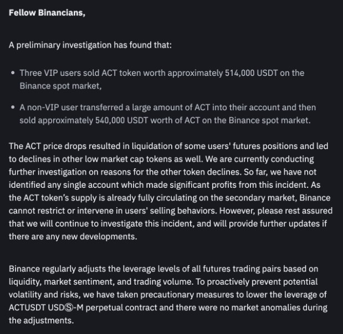This screenshot has width=343, height=334.
Task: Click the "secondary market, Binance" text
Action: tap(280, 198)
